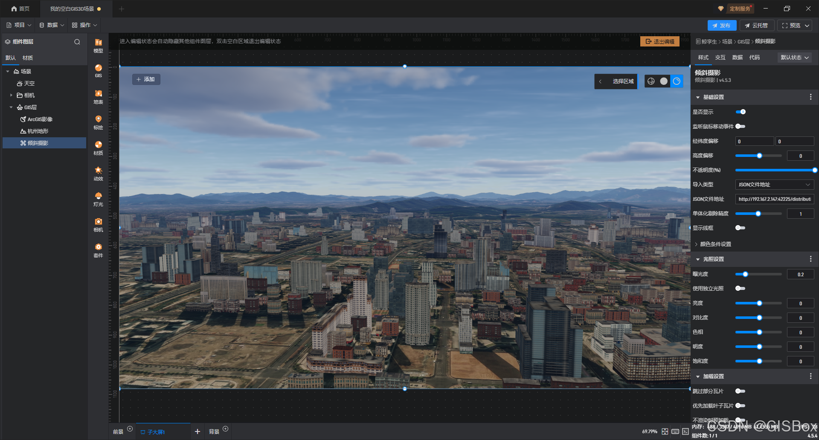Screen dimensions: 819x440
Task: Click the wireframe globe view icon
Action: tap(651, 81)
